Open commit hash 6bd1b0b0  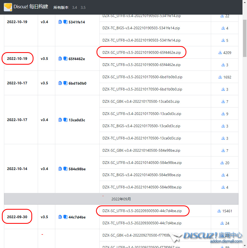coord(77,83)
